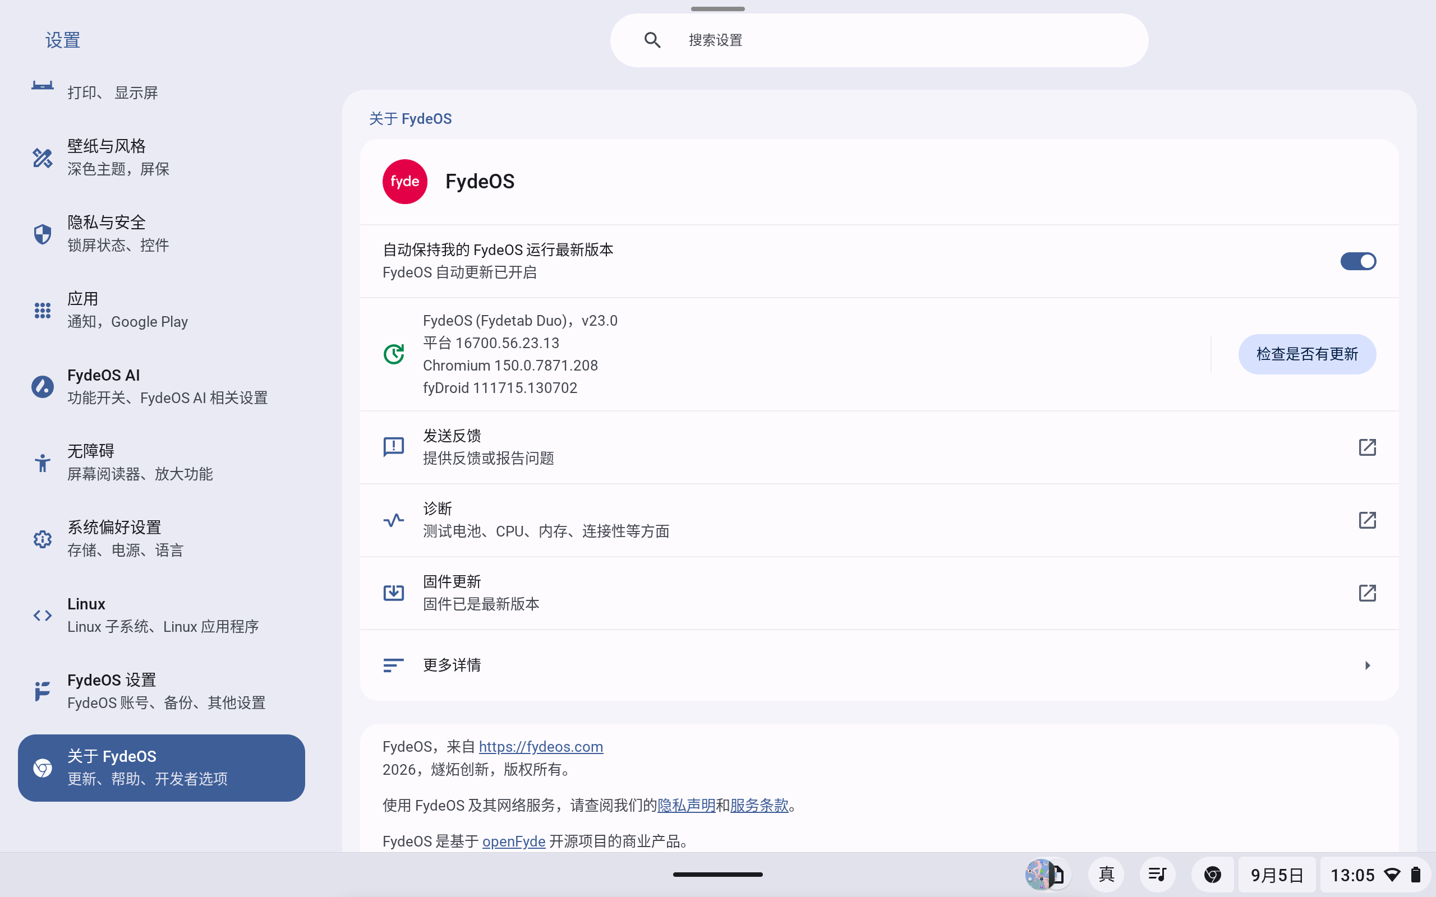Open external link icon for 诊断

pyautogui.click(x=1366, y=520)
